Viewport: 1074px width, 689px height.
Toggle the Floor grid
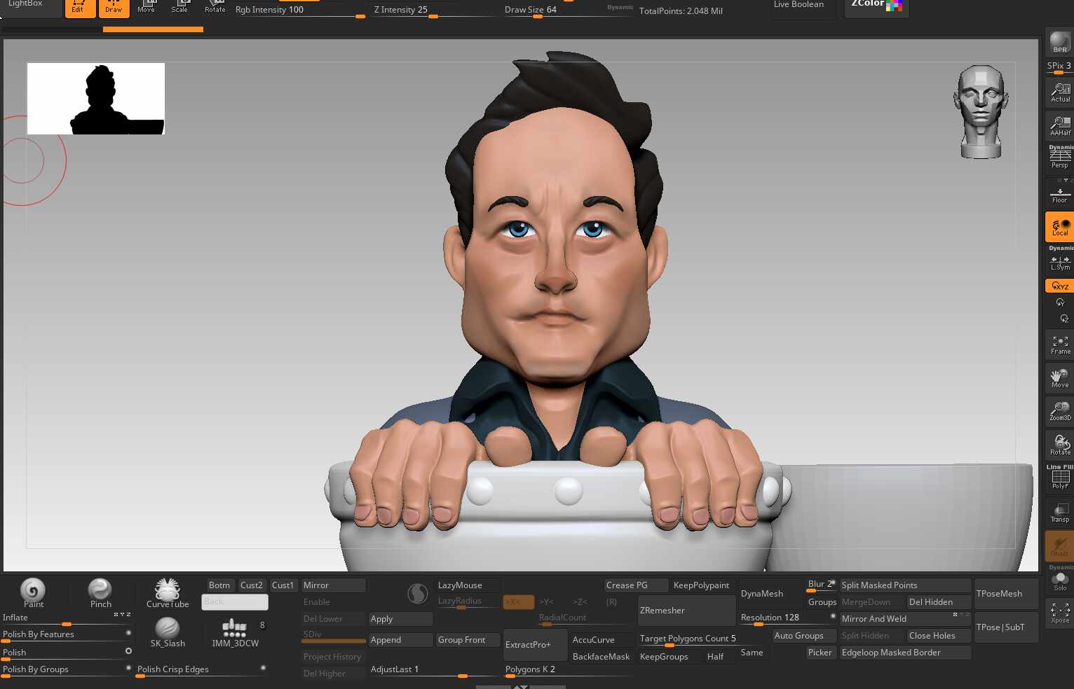[1059, 193]
